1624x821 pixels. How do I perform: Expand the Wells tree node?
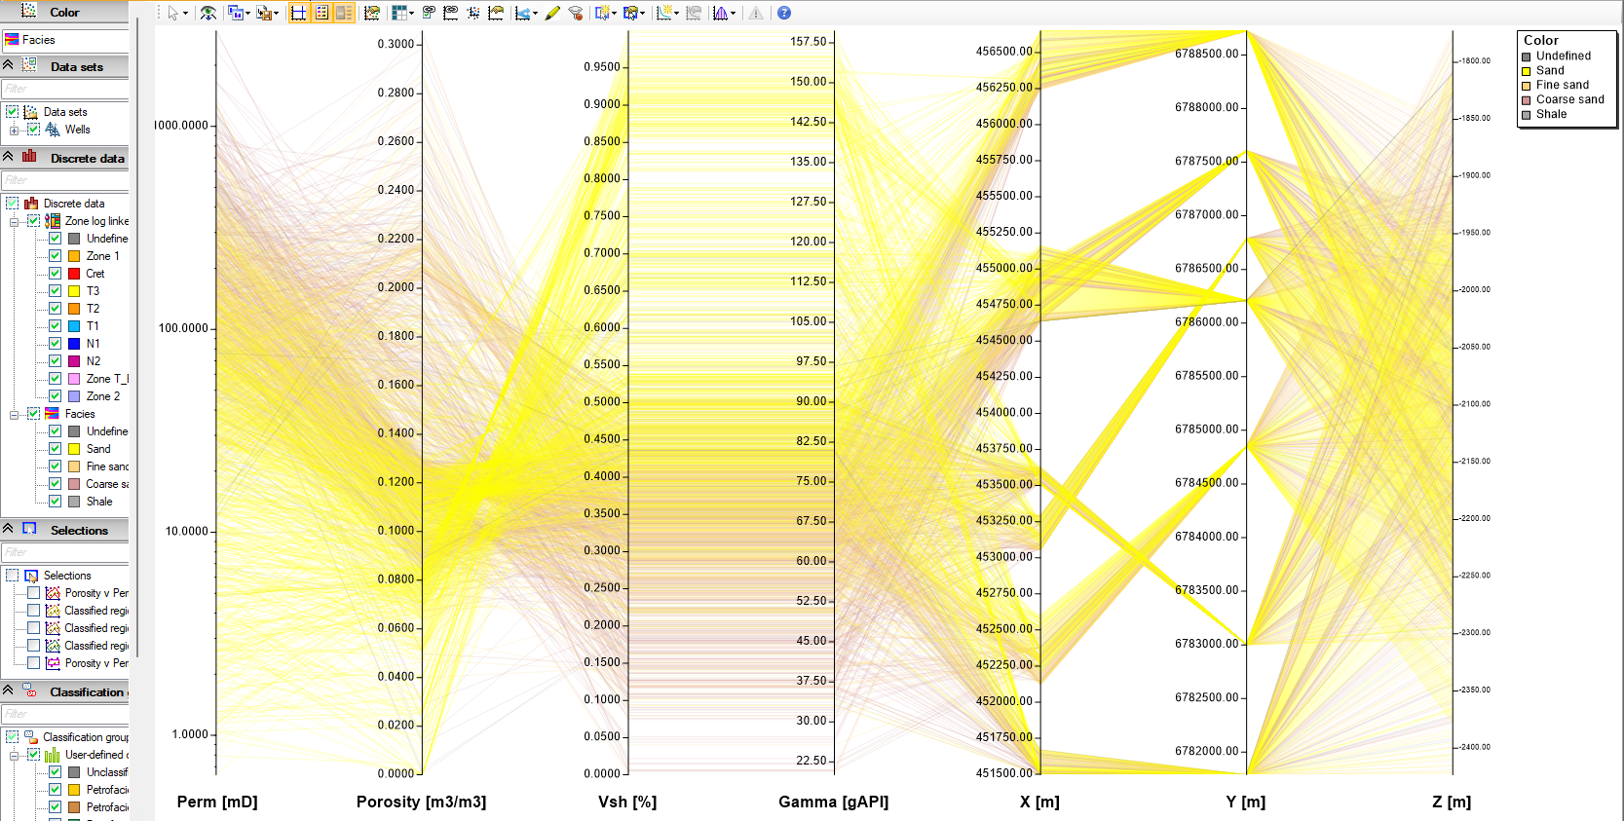pyautogui.click(x=14, y=130)
